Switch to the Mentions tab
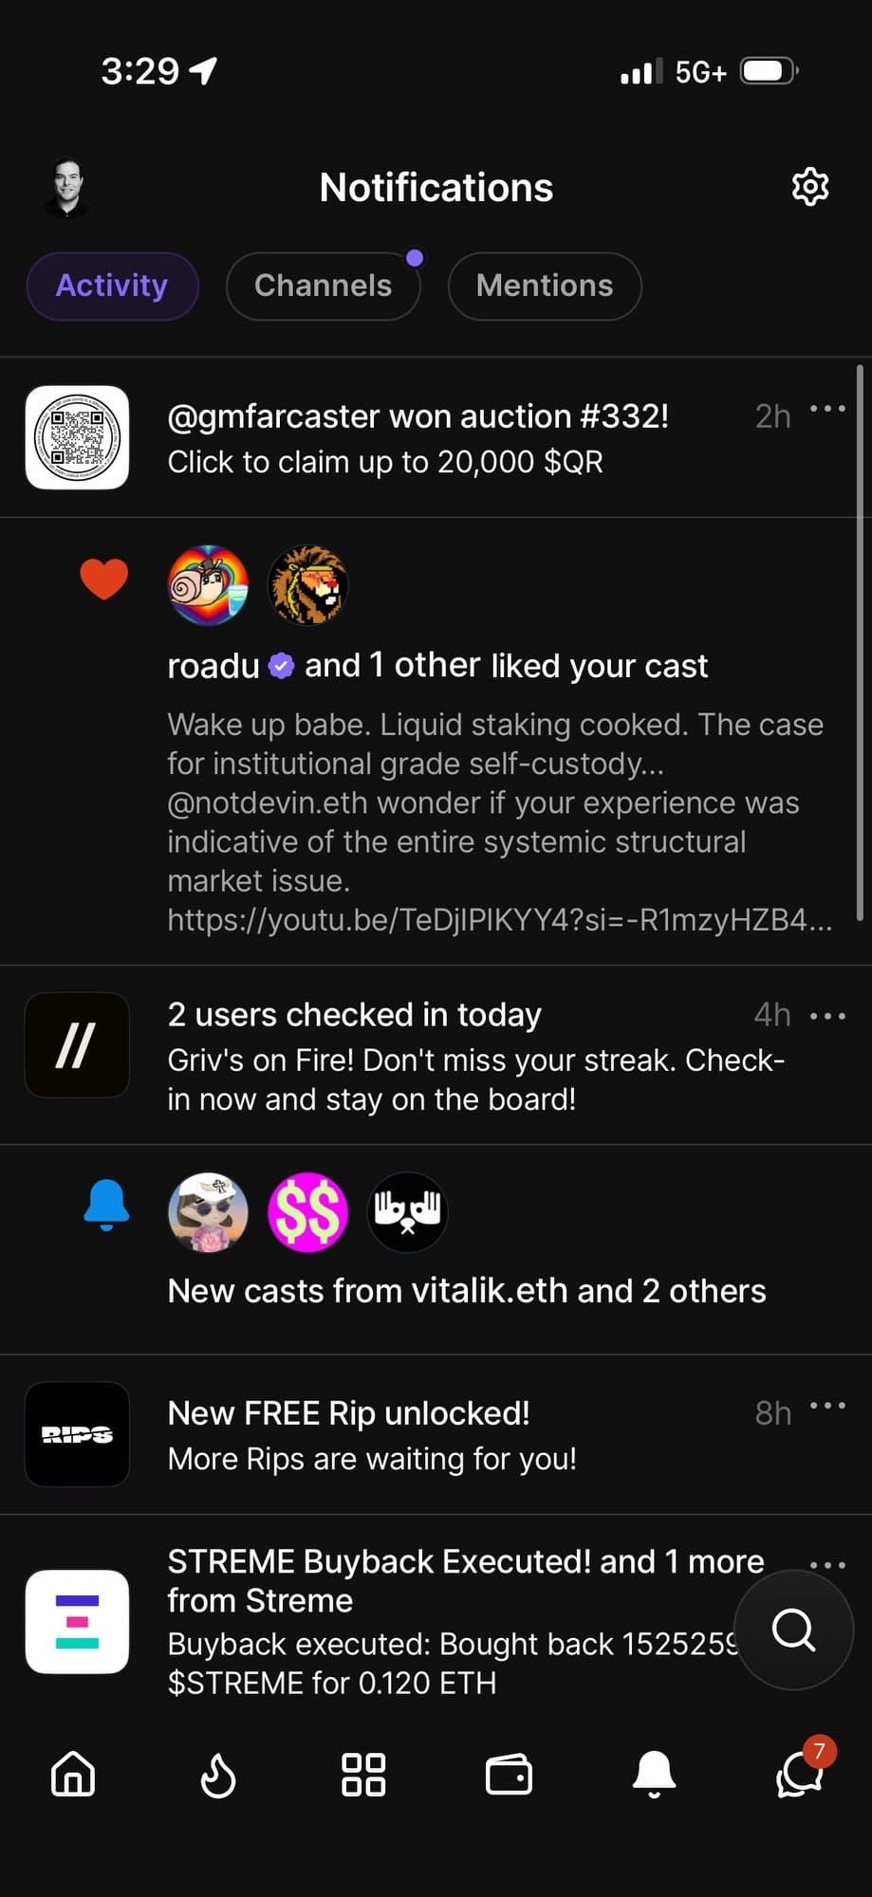 (545, 285)
